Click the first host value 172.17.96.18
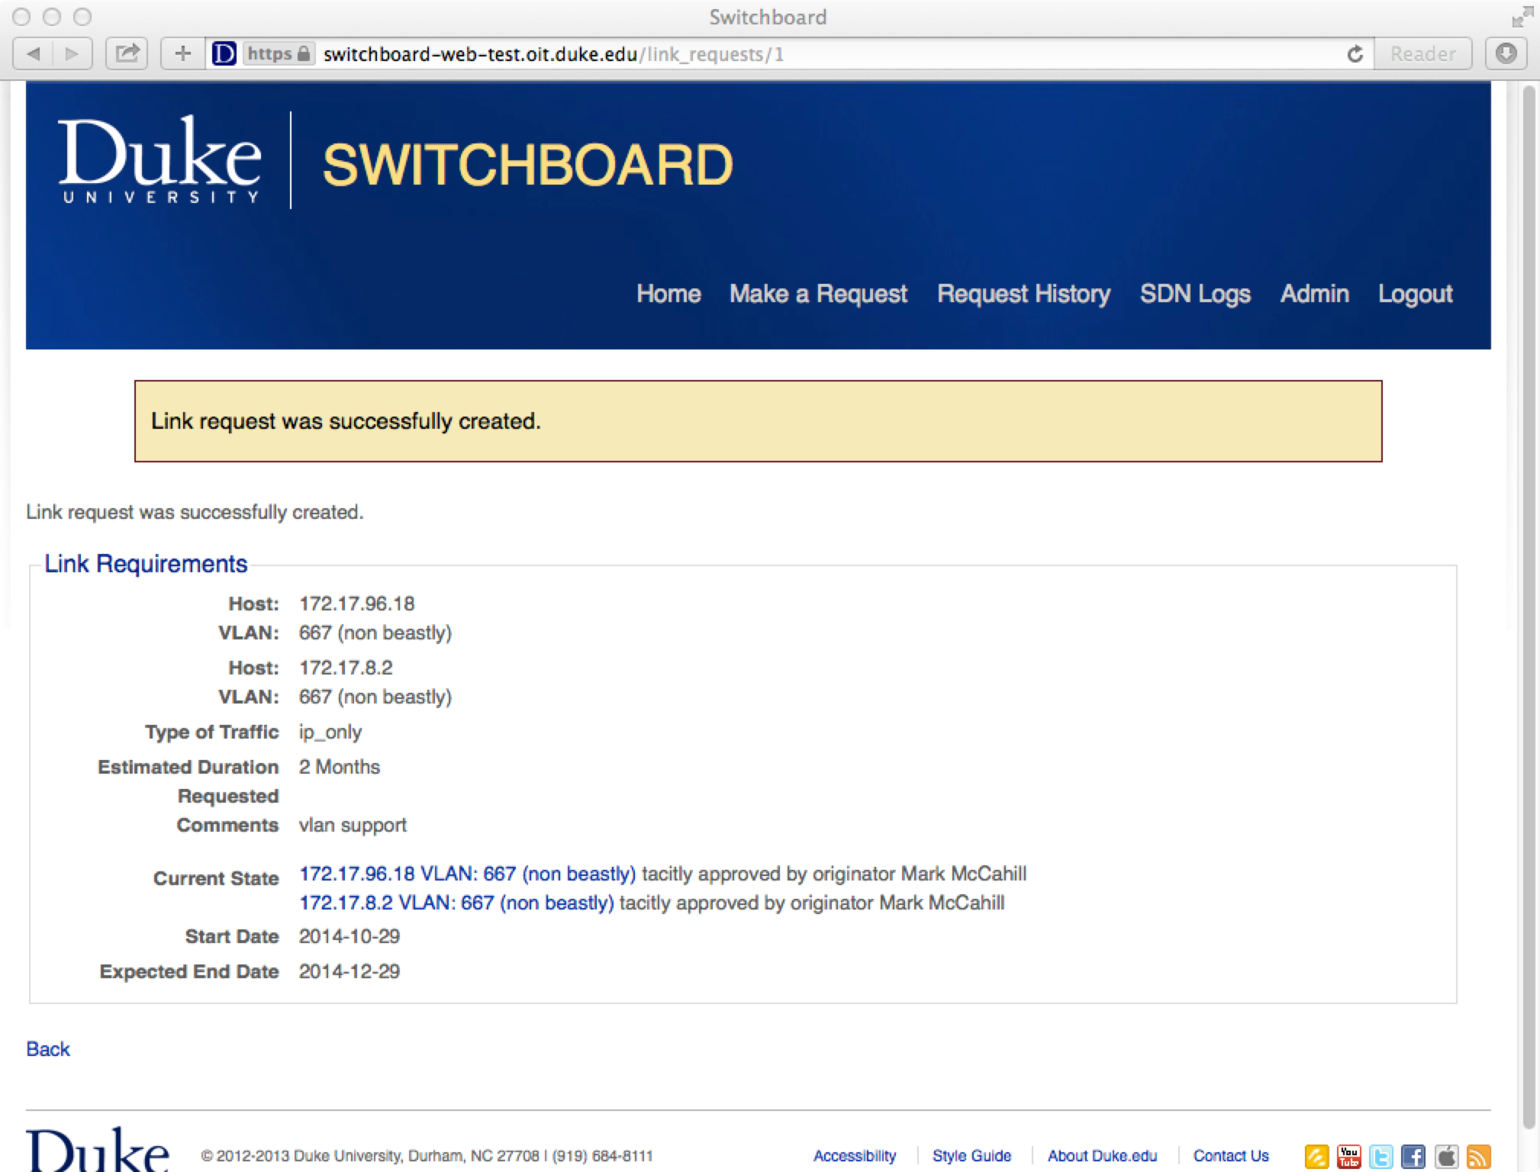 tap(356, 604)
